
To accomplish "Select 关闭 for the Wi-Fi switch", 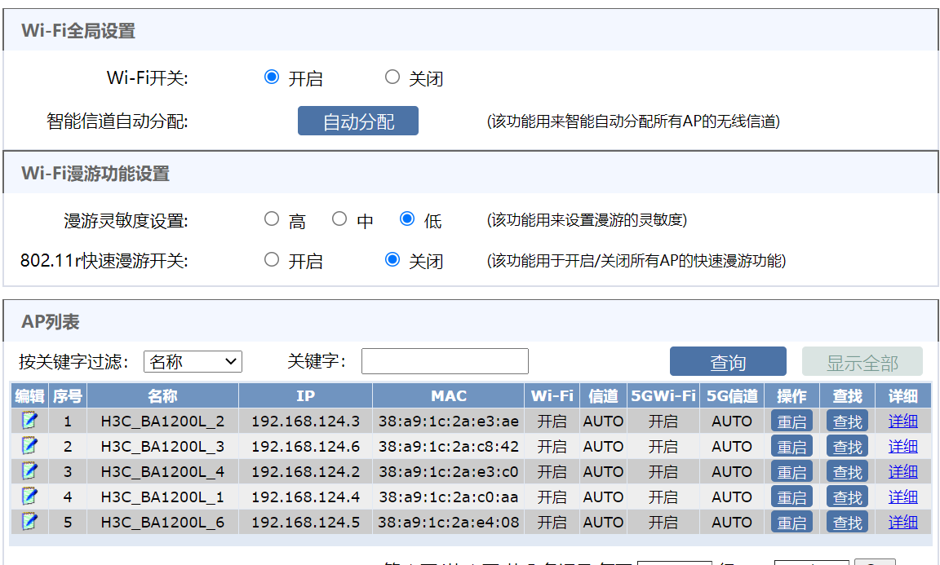I will [x=392, y=77].
